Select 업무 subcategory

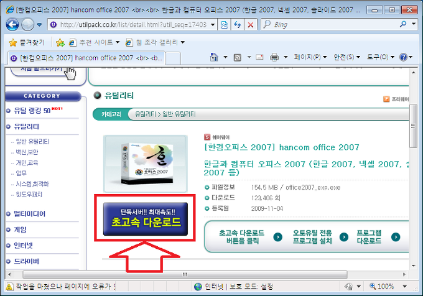point(21,173)
